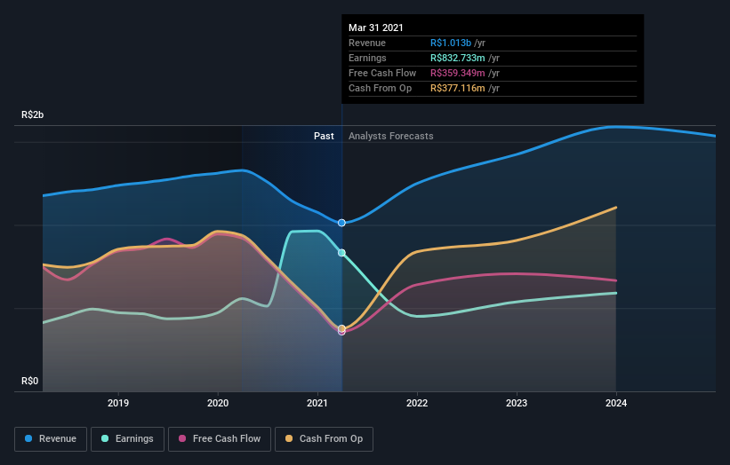Click the 2020 x-axis label

pyautogui.click(x=218, y=403)
